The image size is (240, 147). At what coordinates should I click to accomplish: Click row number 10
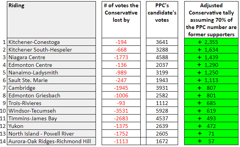[x=3, y=111]
